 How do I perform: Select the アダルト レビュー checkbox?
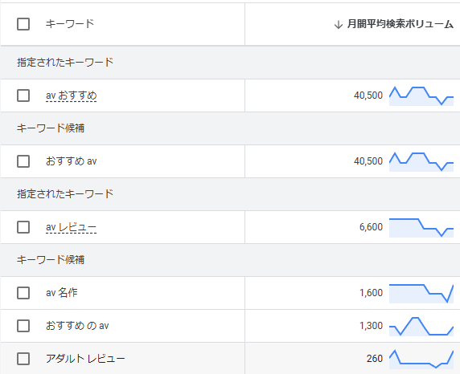pyautogui.click(x=23, y=359)
